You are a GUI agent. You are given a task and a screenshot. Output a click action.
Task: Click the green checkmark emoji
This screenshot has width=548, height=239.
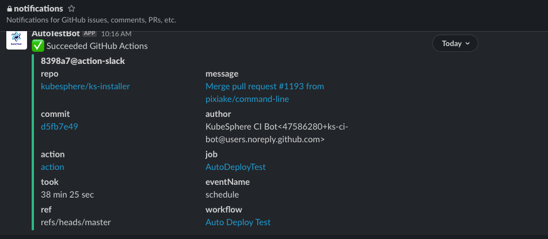pos(38,45)
